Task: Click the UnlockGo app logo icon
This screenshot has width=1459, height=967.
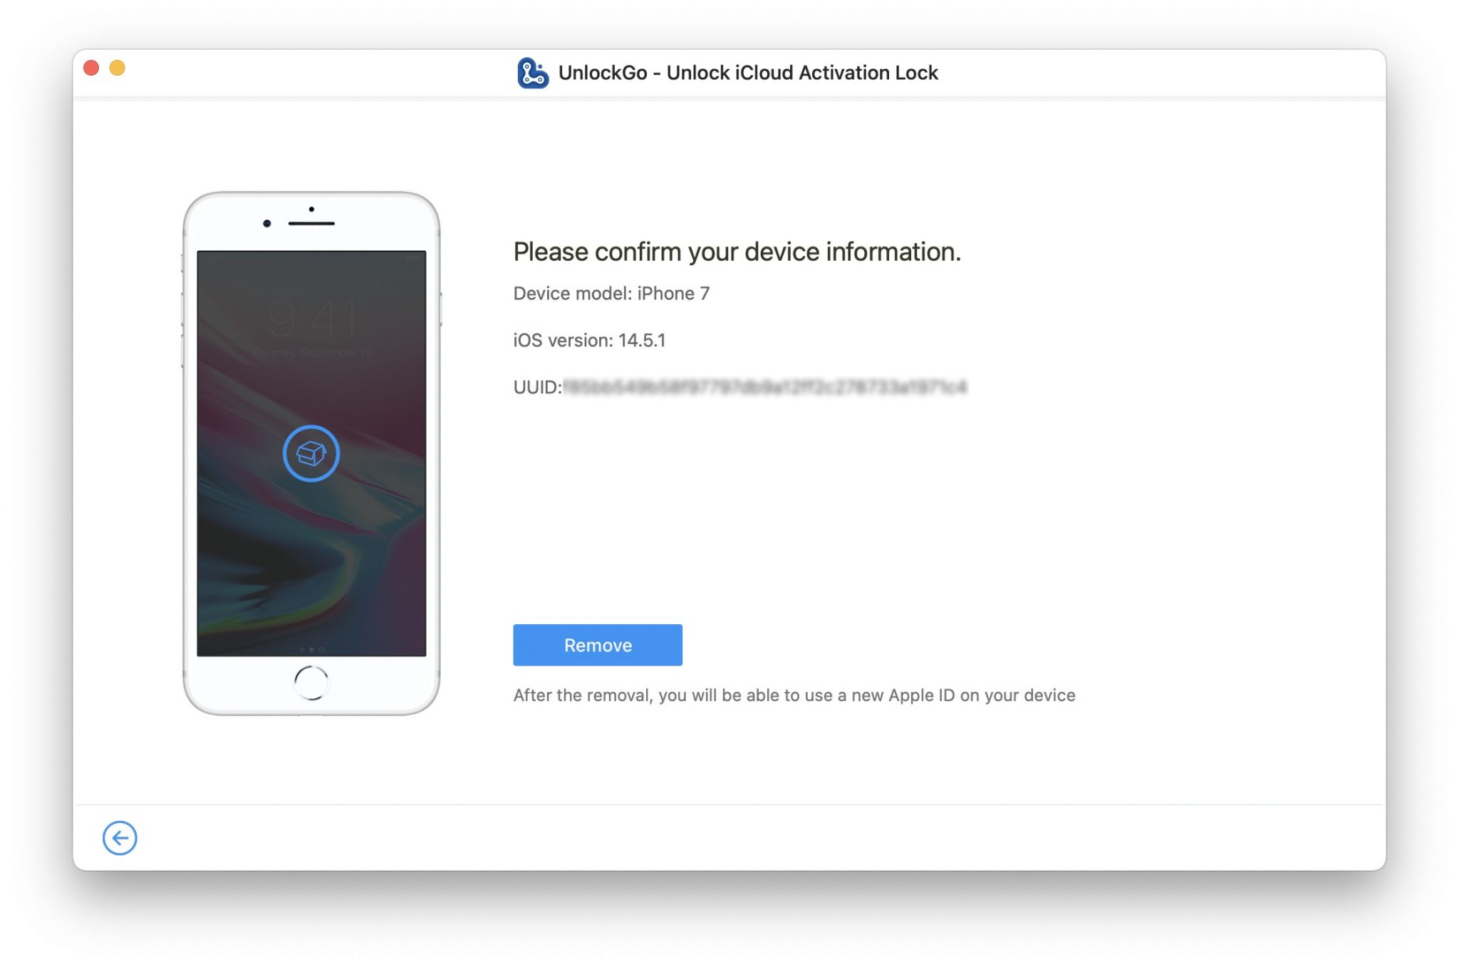Action: (531, 72)
